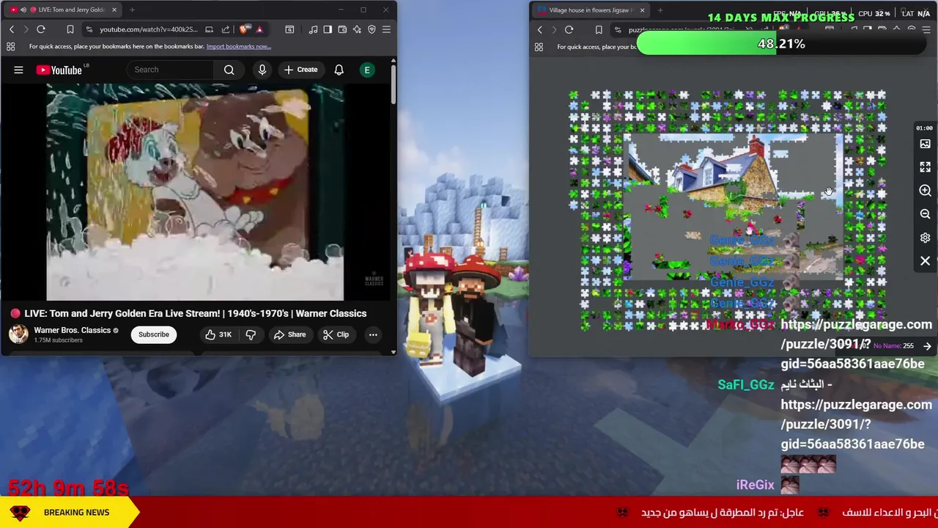The height and width of the screenshot is (528, 938).
Task: Open YouTube window browser main menu
Action: (x=386, y=29)
